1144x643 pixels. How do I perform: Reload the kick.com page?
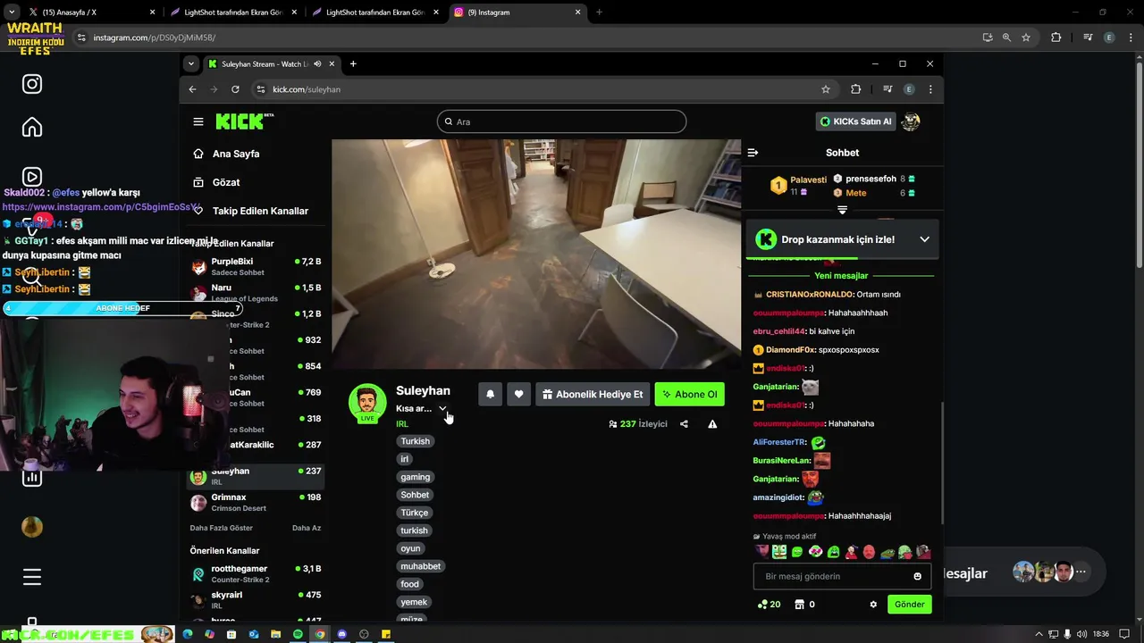point(235,89)
